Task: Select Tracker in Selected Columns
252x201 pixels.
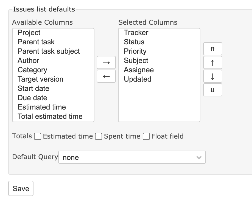Action: pos(136,33)
